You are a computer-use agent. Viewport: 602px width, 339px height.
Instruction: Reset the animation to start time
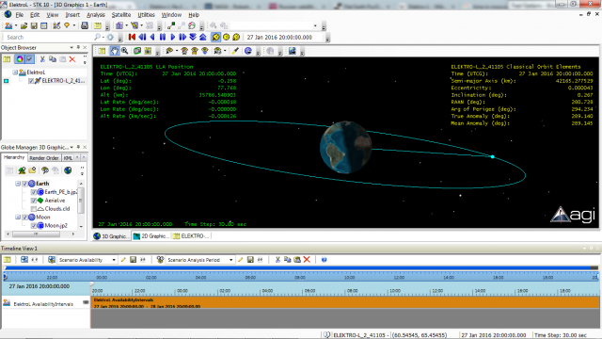pos(132,37)
